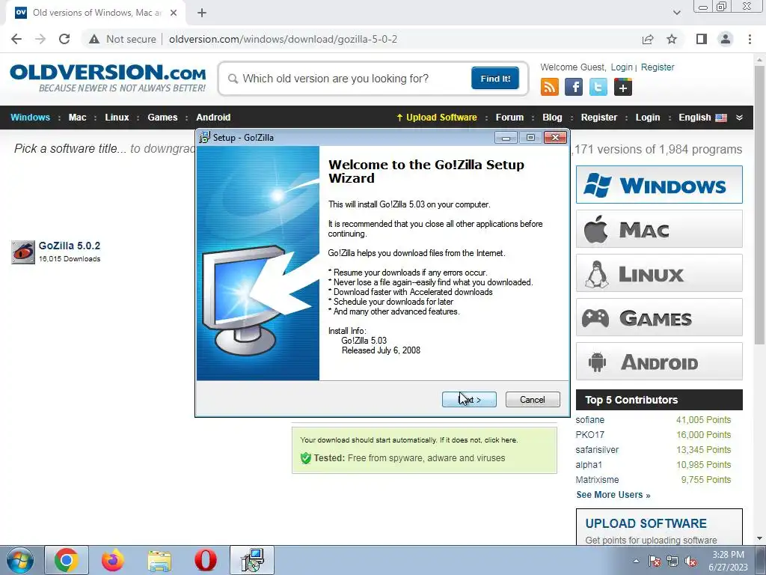The height and width of the screenshot is (575, 766).
Task: Click contributor PKO17
Action: coord(589,435)
